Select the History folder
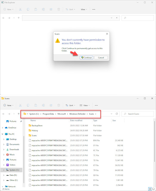This screenshot has width=156, height=191. [x=35, y=130]
